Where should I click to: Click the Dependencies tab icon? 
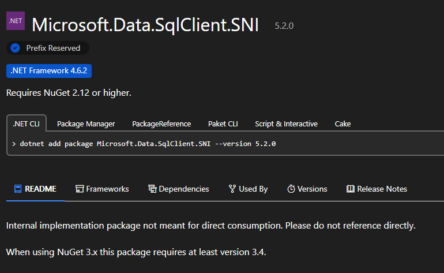click(x=152, y=189)
